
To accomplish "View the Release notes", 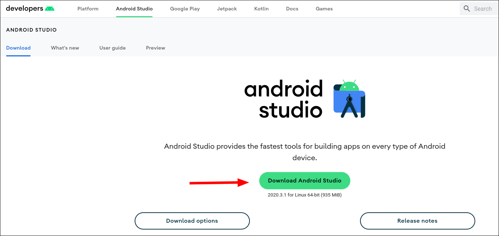I will click(417, 221).
